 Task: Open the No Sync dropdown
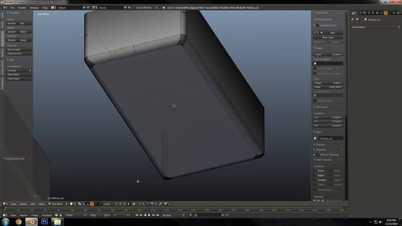(x=173, y=215)
